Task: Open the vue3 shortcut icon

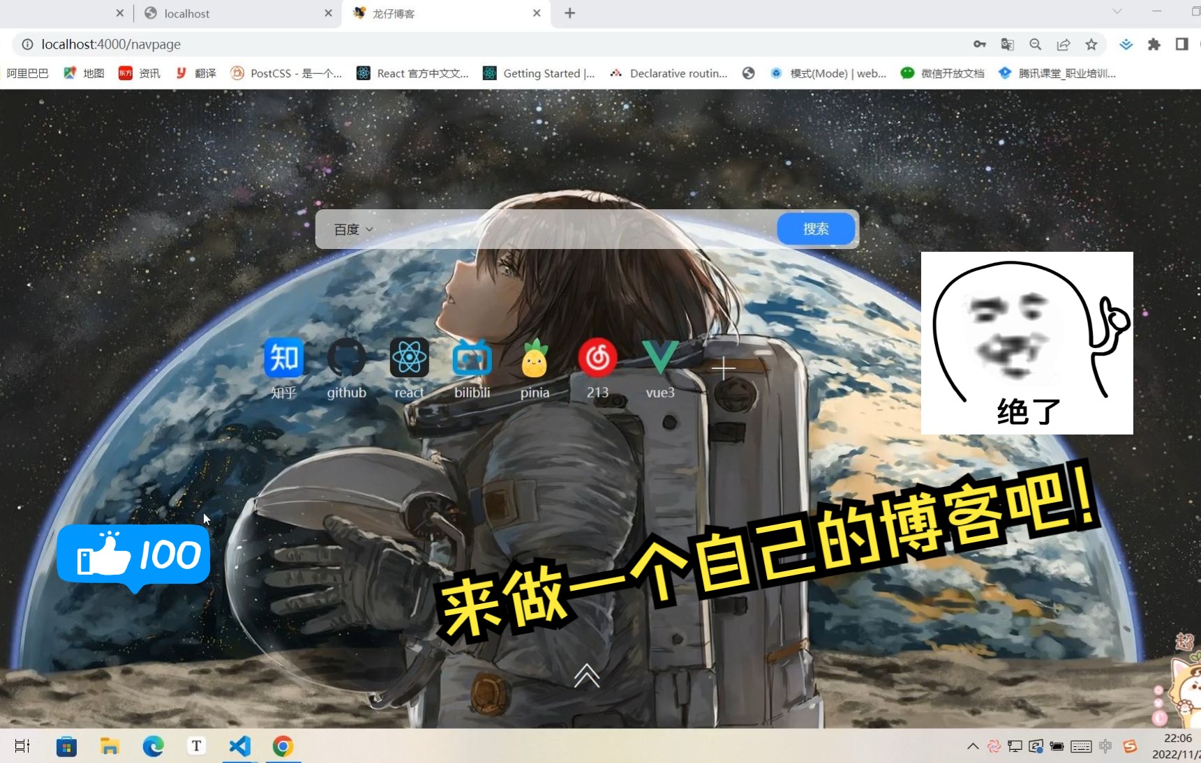Action: click(x=660, y=358)
